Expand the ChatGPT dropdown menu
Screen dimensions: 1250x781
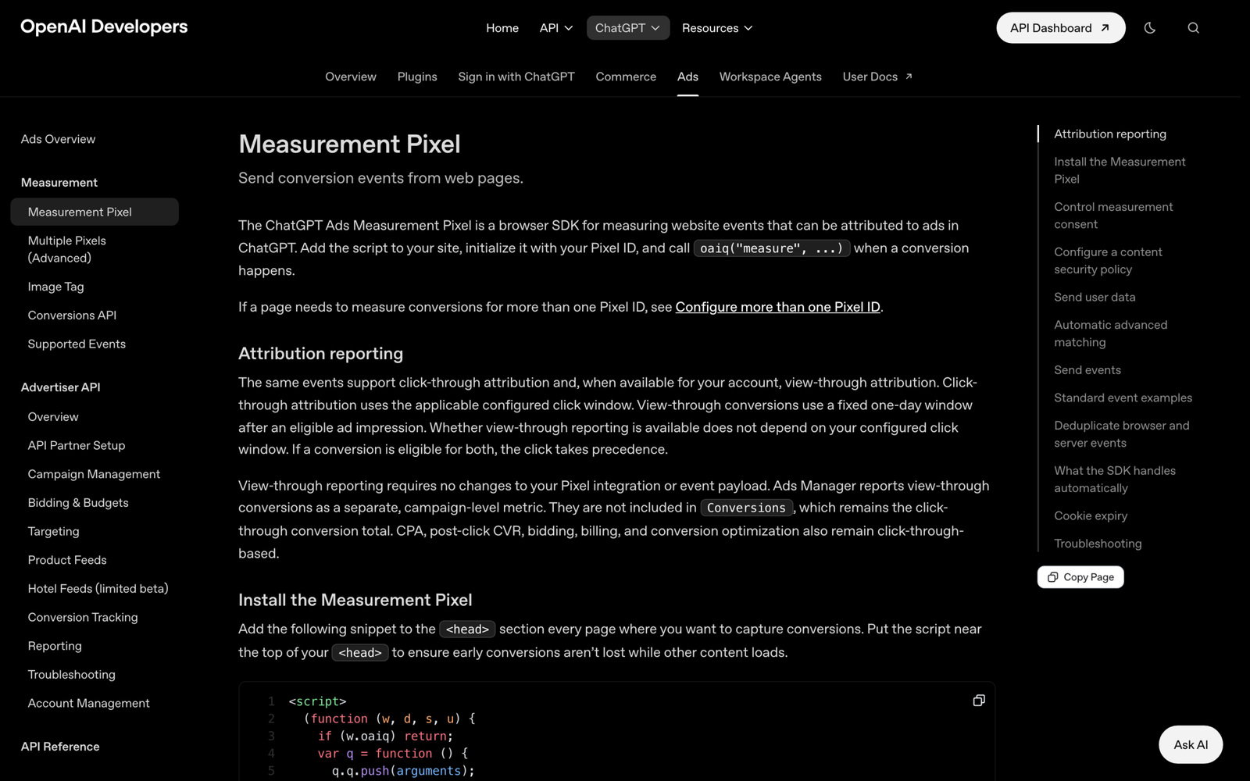coord(628,28)
